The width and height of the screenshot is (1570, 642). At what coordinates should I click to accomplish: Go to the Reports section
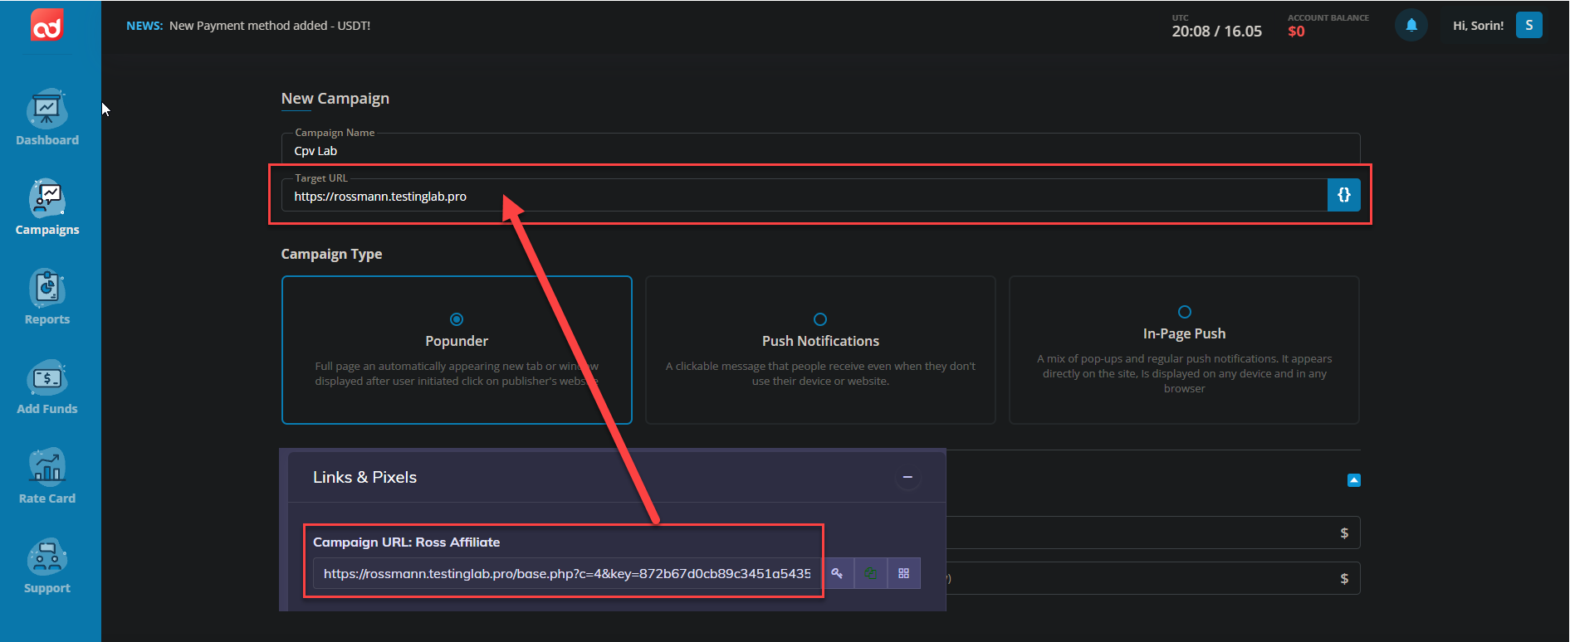click(47, 297)
